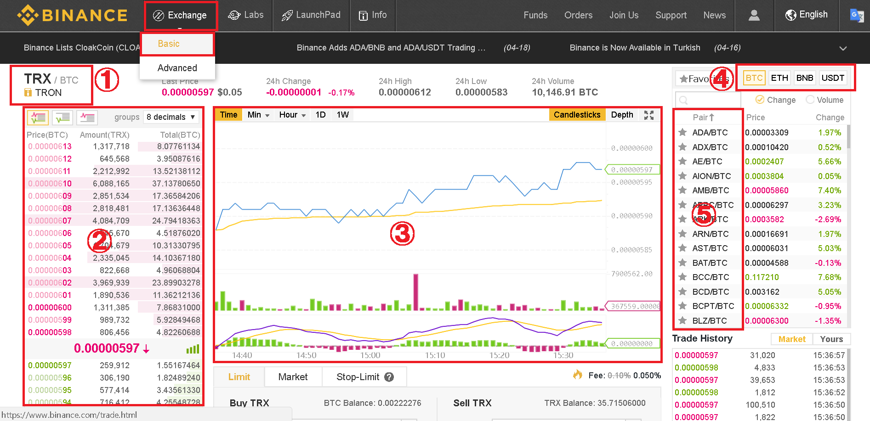
Task: Choose Advanced exchange option
Action: 177,68
